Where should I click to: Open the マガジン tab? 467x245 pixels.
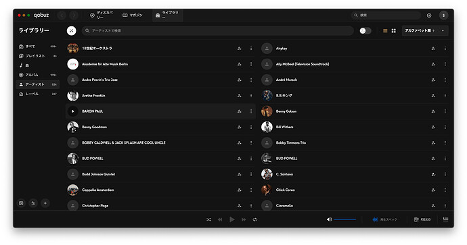[x=133, y=15]
